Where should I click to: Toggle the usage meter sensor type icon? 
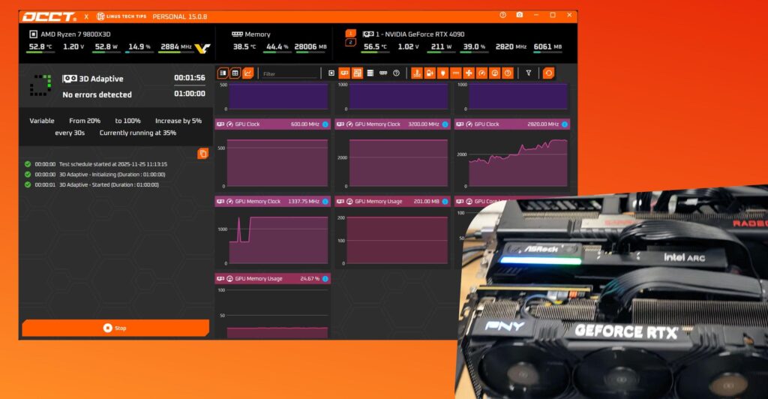click(x=495, y=73)
